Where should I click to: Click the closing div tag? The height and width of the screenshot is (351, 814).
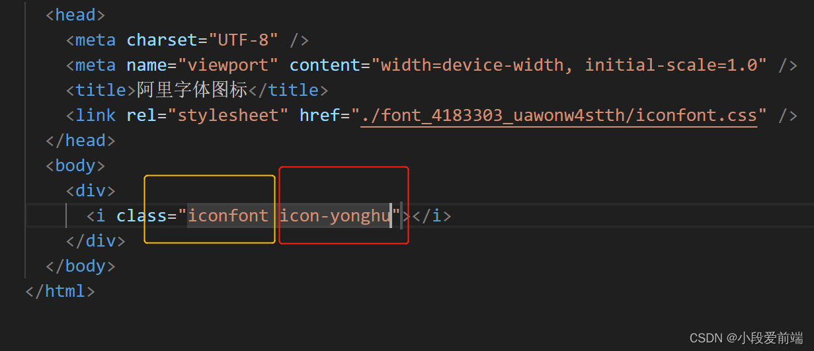coord(96,241)
